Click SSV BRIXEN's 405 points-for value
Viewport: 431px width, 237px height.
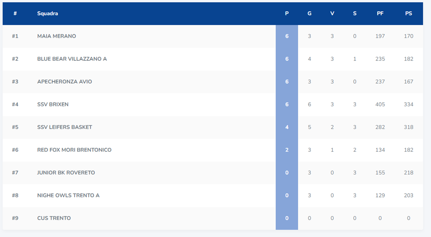[380, 104]
